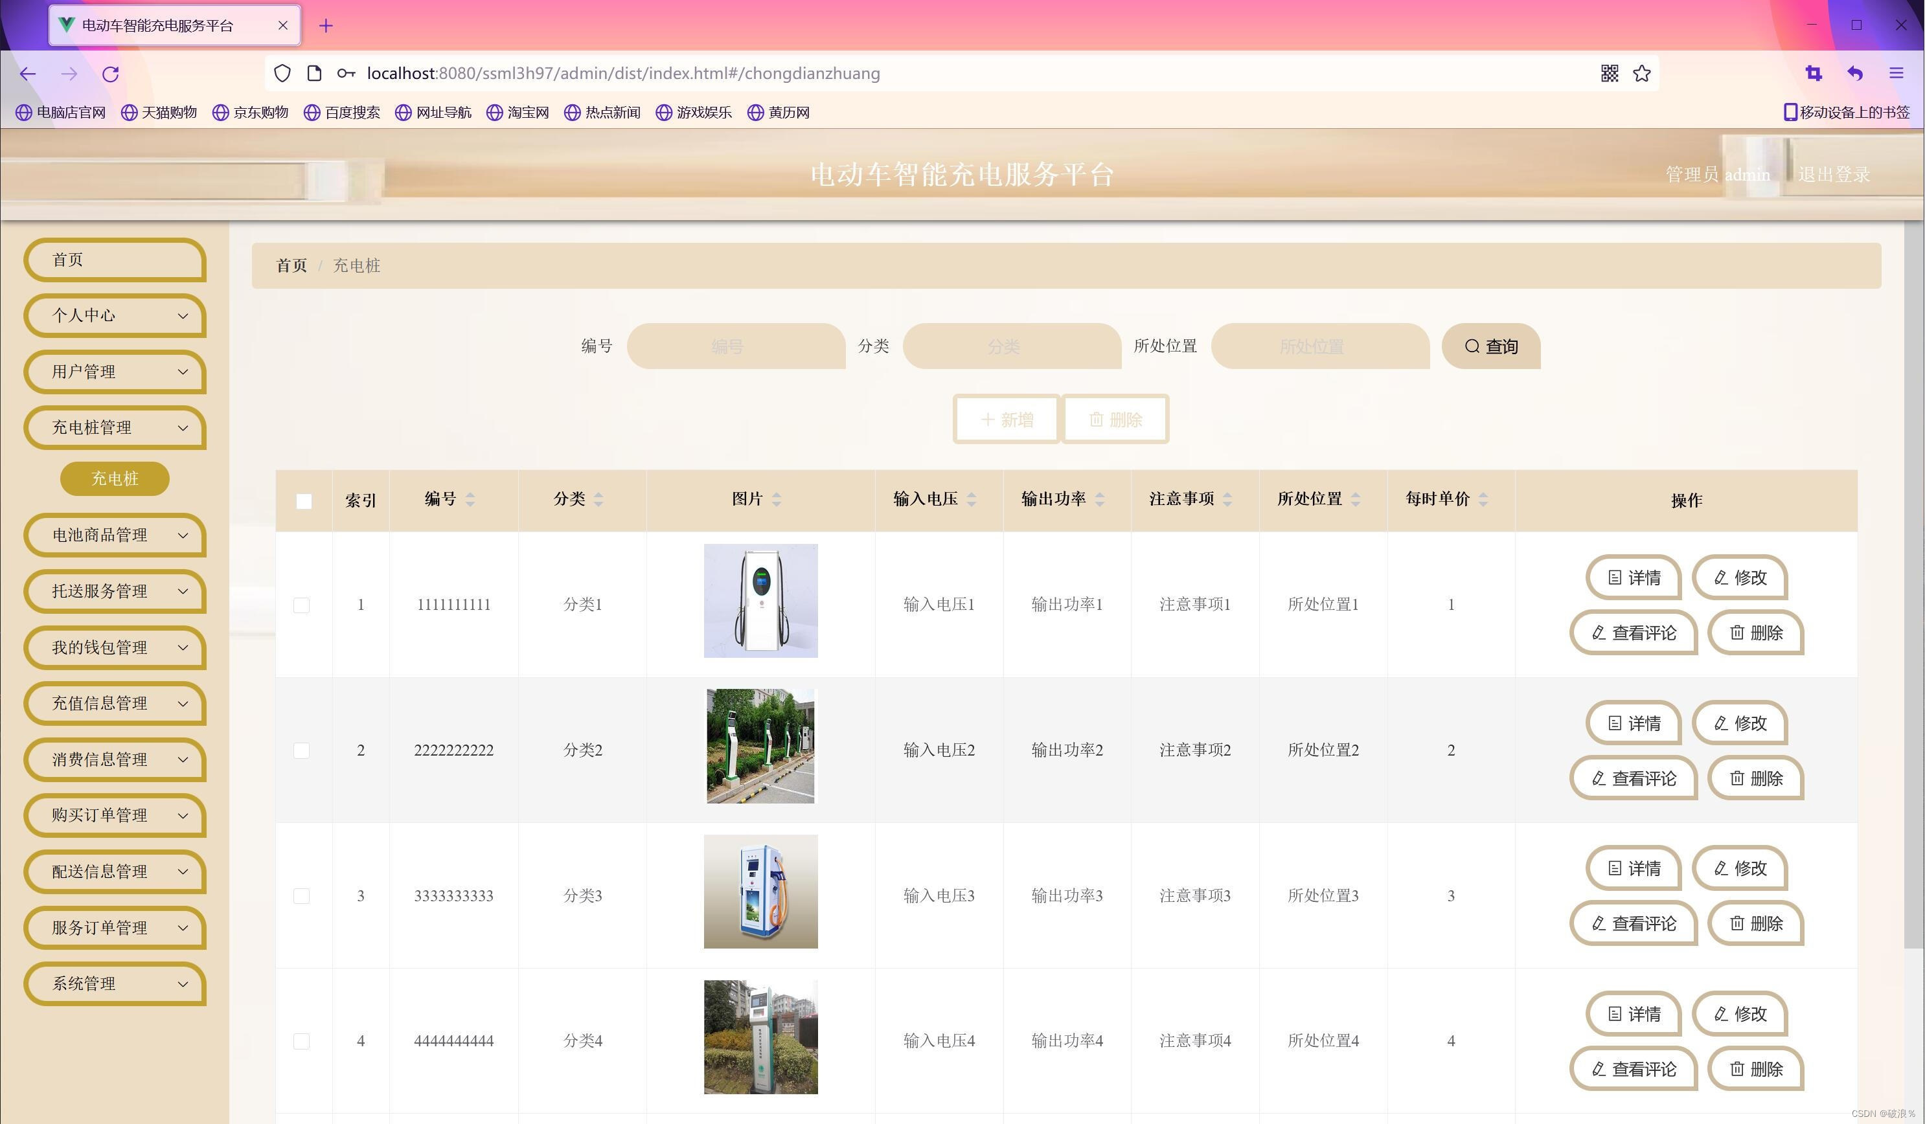Viewport: 1925px width, 1124px height.
Task: Sort by 每时单价 column arrows
Action: (x=1483, y=499)
